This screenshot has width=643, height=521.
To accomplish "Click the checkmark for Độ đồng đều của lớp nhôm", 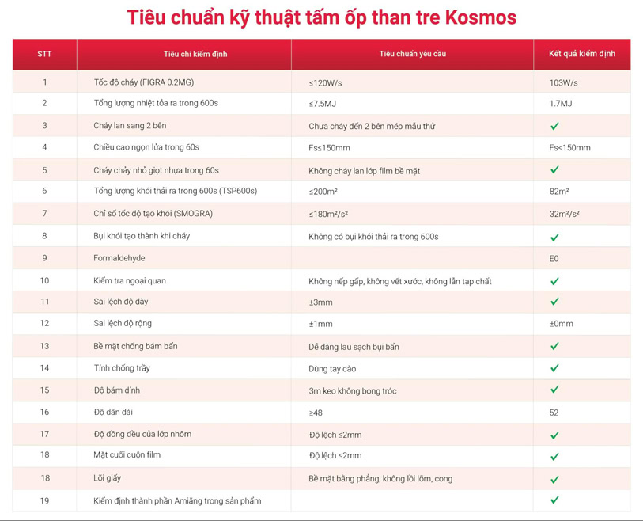I will pyautogui.click(x=554, y=435).
